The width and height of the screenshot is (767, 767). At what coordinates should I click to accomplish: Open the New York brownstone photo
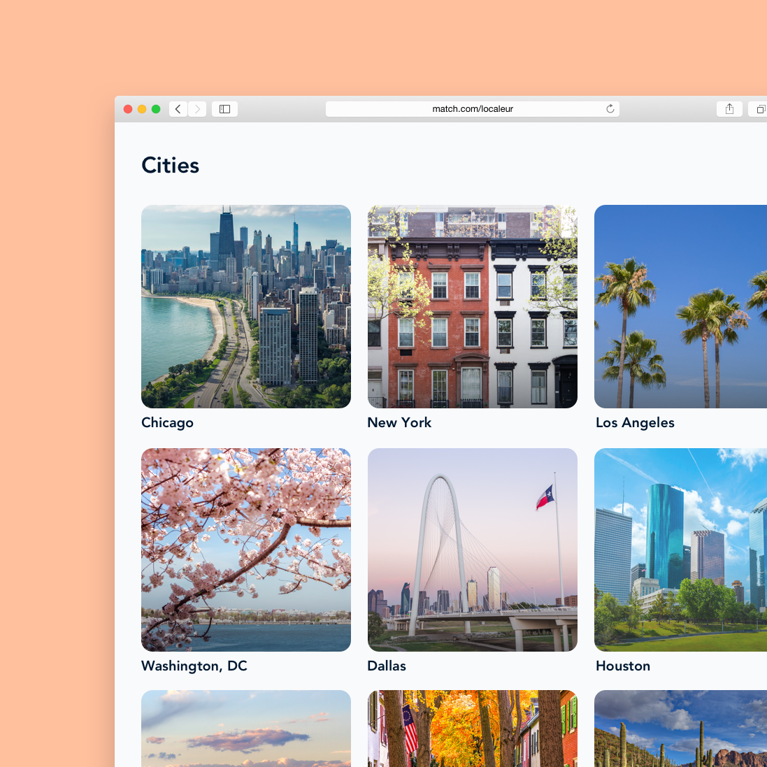tap(473, 306)
